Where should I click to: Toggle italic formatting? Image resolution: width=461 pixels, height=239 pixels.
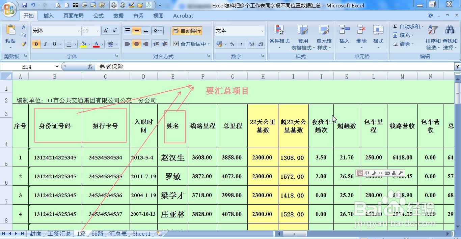(x=45, y=44)
